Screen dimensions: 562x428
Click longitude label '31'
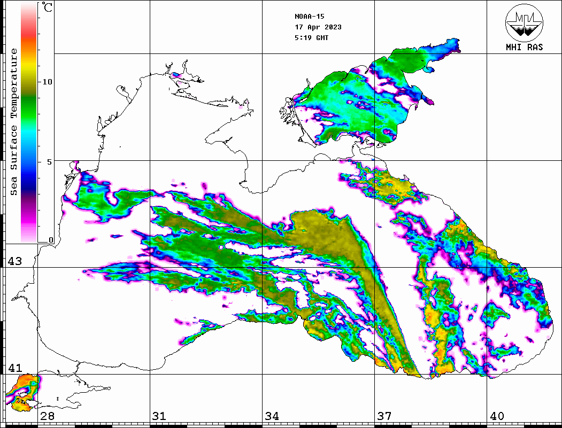(x=159, y=416)
